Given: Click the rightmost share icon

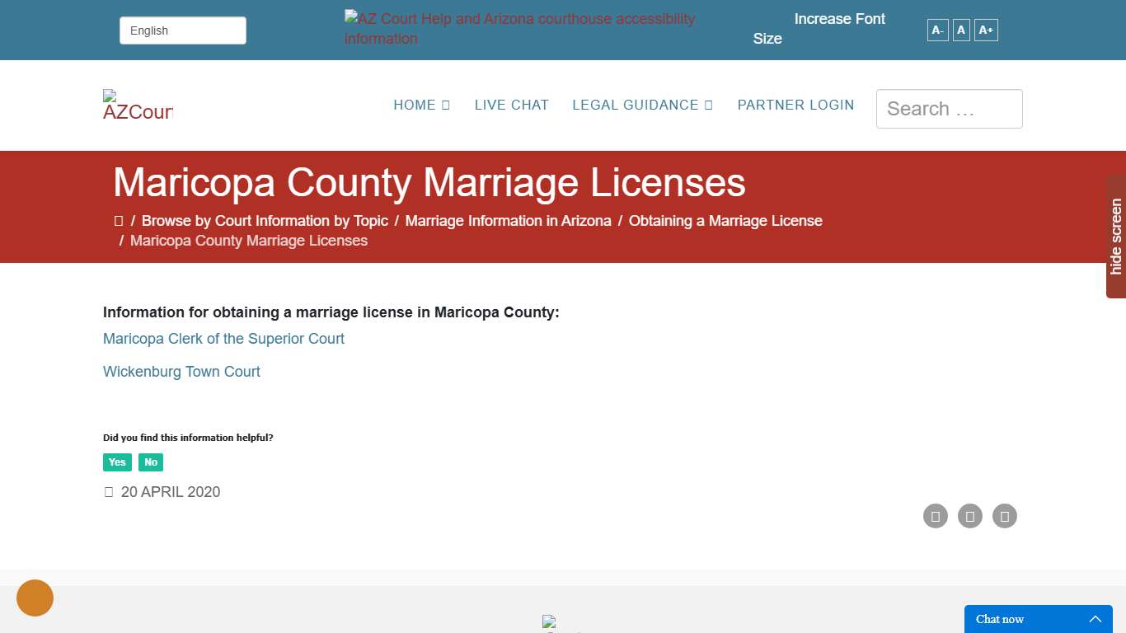Looking at the screenshot, I should coord(1005,516).
